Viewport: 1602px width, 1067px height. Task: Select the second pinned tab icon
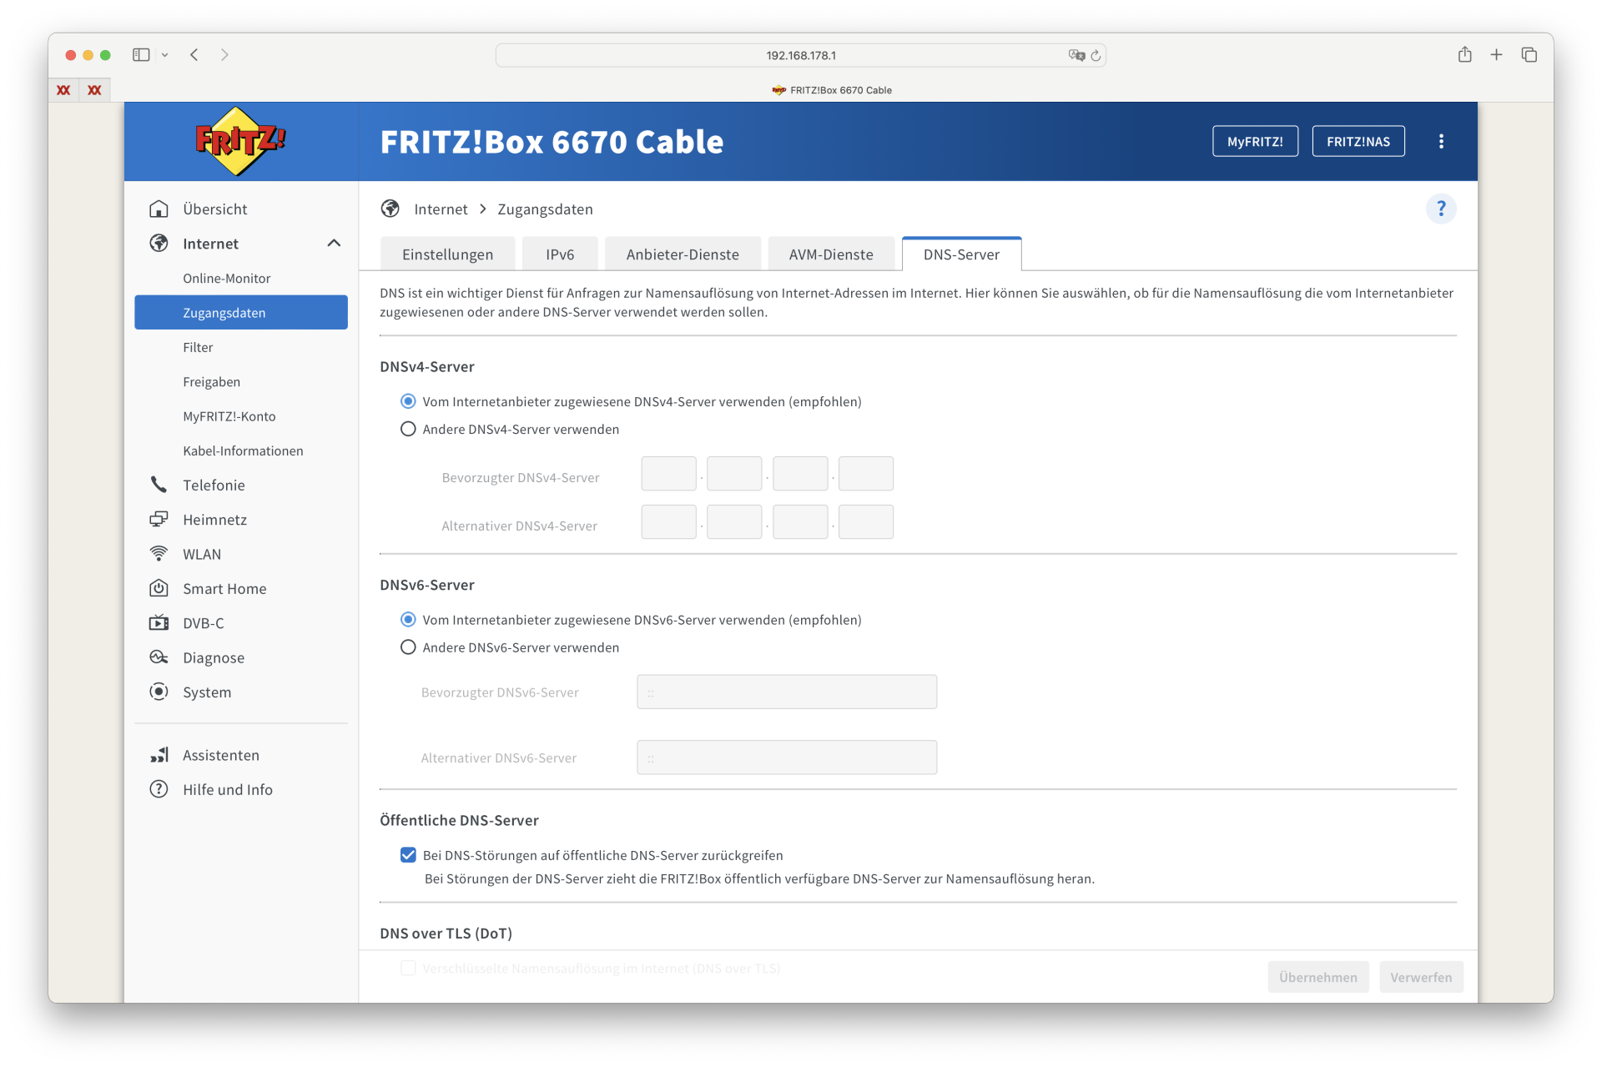tap(94, 90)
